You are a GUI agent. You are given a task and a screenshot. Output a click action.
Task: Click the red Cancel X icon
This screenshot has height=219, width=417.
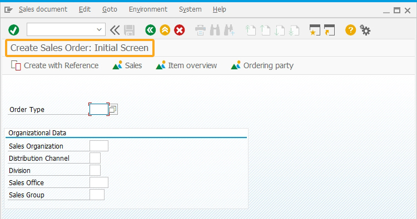click(x=180, y=30)
